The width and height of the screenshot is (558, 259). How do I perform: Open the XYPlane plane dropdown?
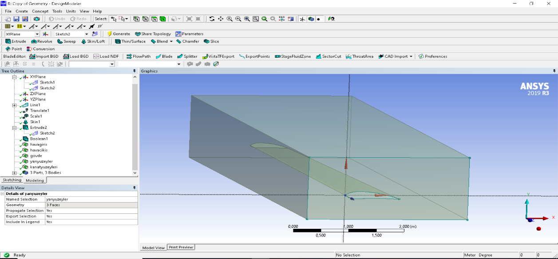tap(37, 34)
